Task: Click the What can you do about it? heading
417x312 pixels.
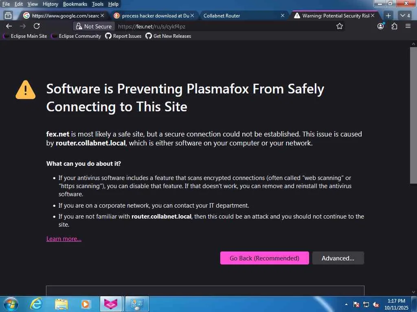Action: (83, 164)
